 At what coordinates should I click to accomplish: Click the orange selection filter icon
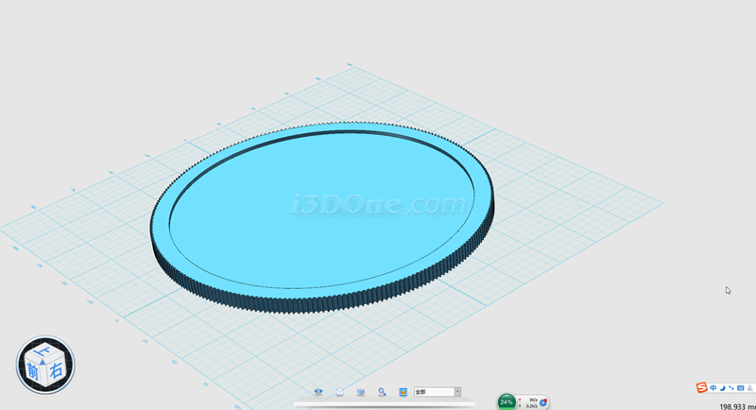point(404,391)
